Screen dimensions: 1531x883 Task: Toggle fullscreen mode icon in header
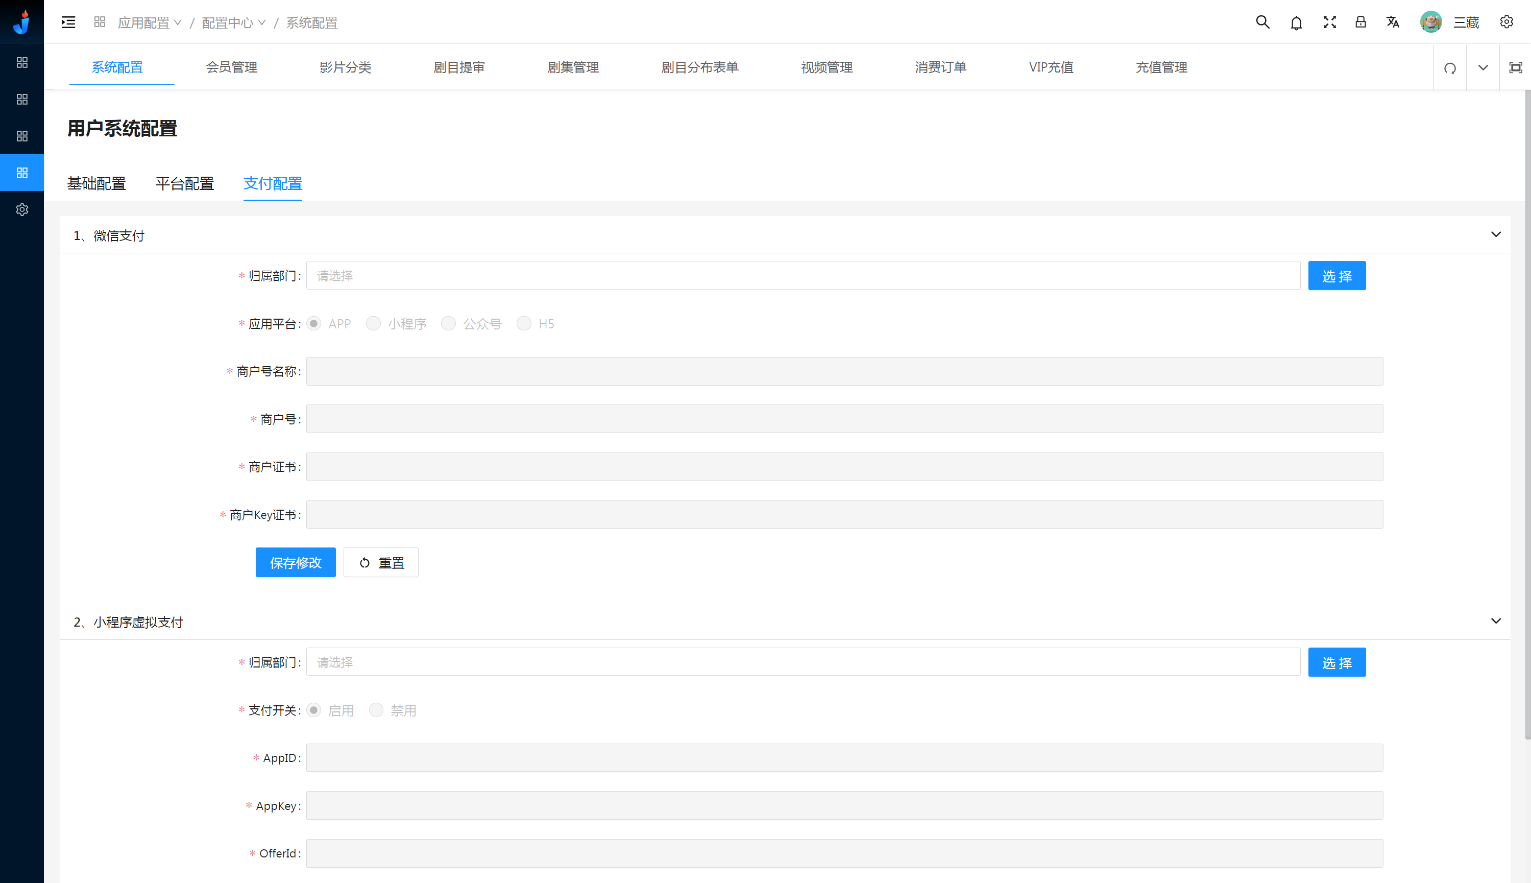pos(1329,22)
